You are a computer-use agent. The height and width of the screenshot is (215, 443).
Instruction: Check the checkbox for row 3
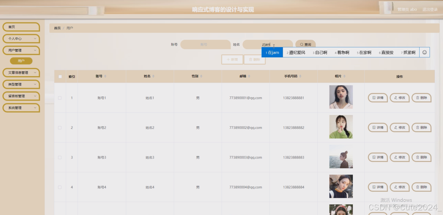(60, 157)
